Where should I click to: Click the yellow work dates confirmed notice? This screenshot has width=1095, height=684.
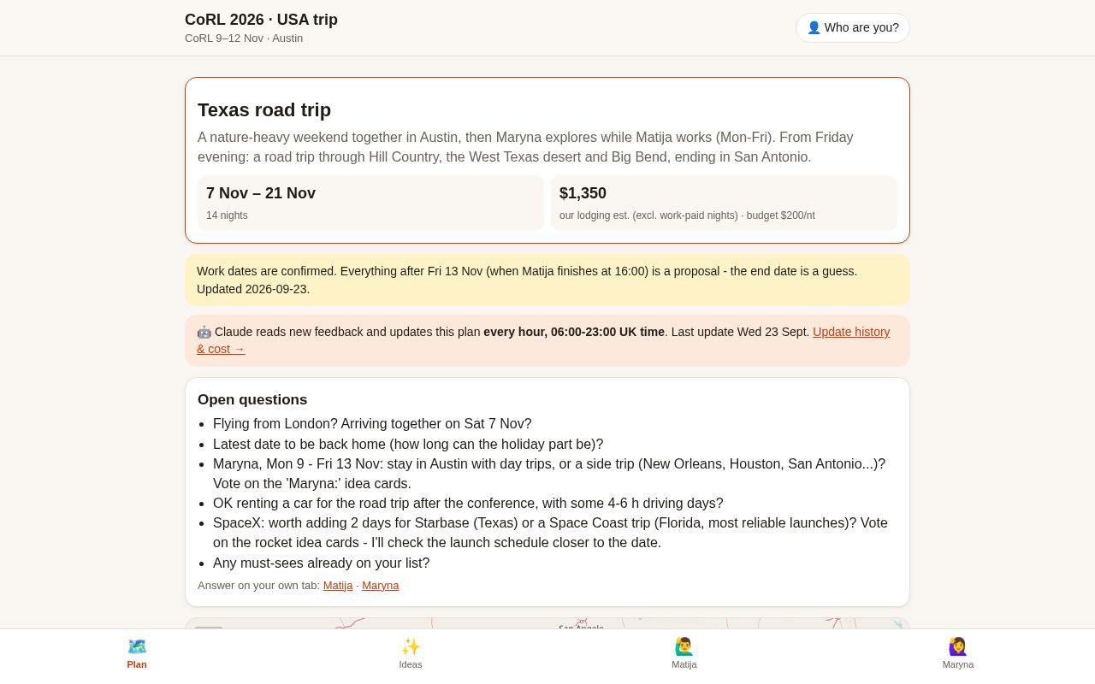[547, 280]
